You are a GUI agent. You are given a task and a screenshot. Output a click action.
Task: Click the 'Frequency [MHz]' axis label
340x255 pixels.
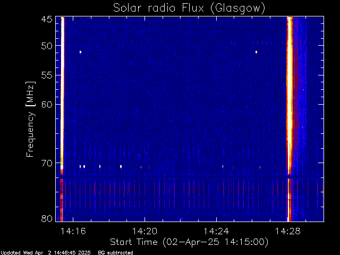31,119
